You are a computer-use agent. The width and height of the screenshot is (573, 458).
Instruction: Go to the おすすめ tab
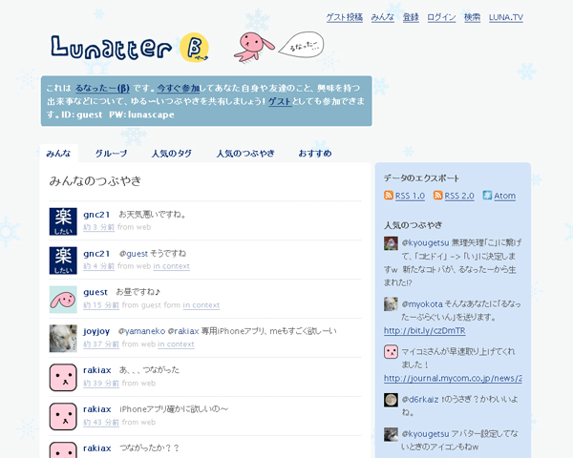pyautogui.click(x=315, y=153)
